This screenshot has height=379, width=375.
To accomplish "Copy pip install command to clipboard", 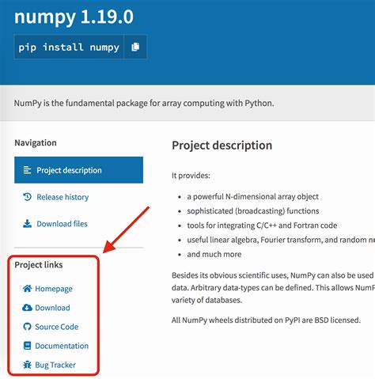I will point(135,47).
